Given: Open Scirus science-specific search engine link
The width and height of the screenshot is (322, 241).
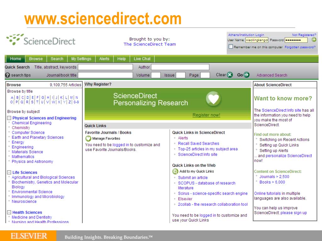Looking at the screenshot, I should (x=213, y=193).
